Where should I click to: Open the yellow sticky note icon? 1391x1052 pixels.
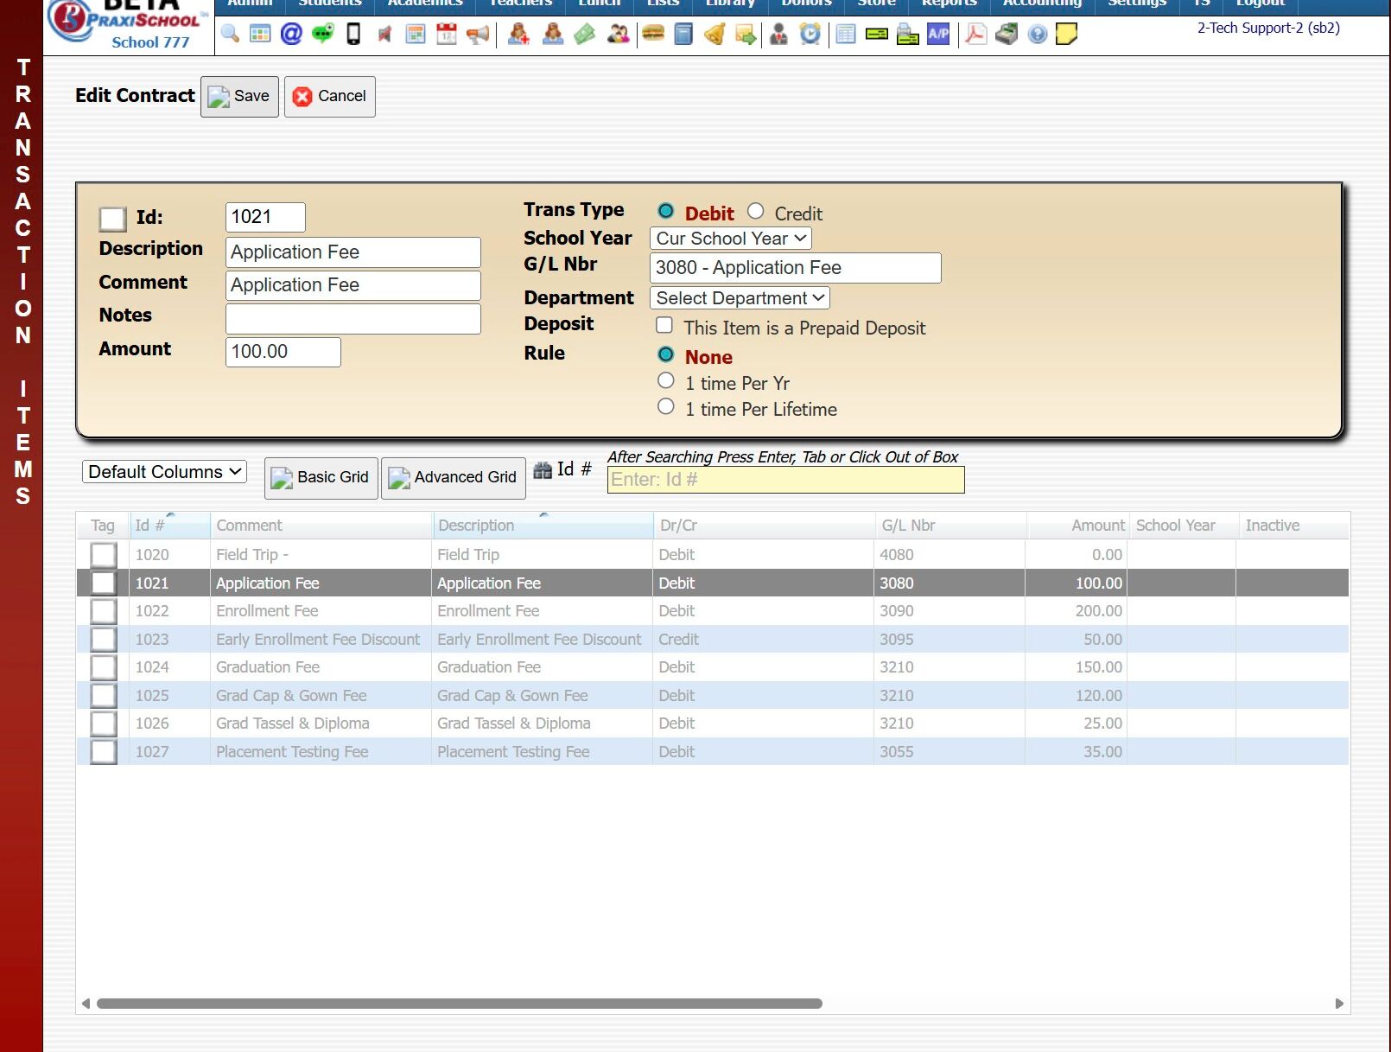click(1067, 35)
